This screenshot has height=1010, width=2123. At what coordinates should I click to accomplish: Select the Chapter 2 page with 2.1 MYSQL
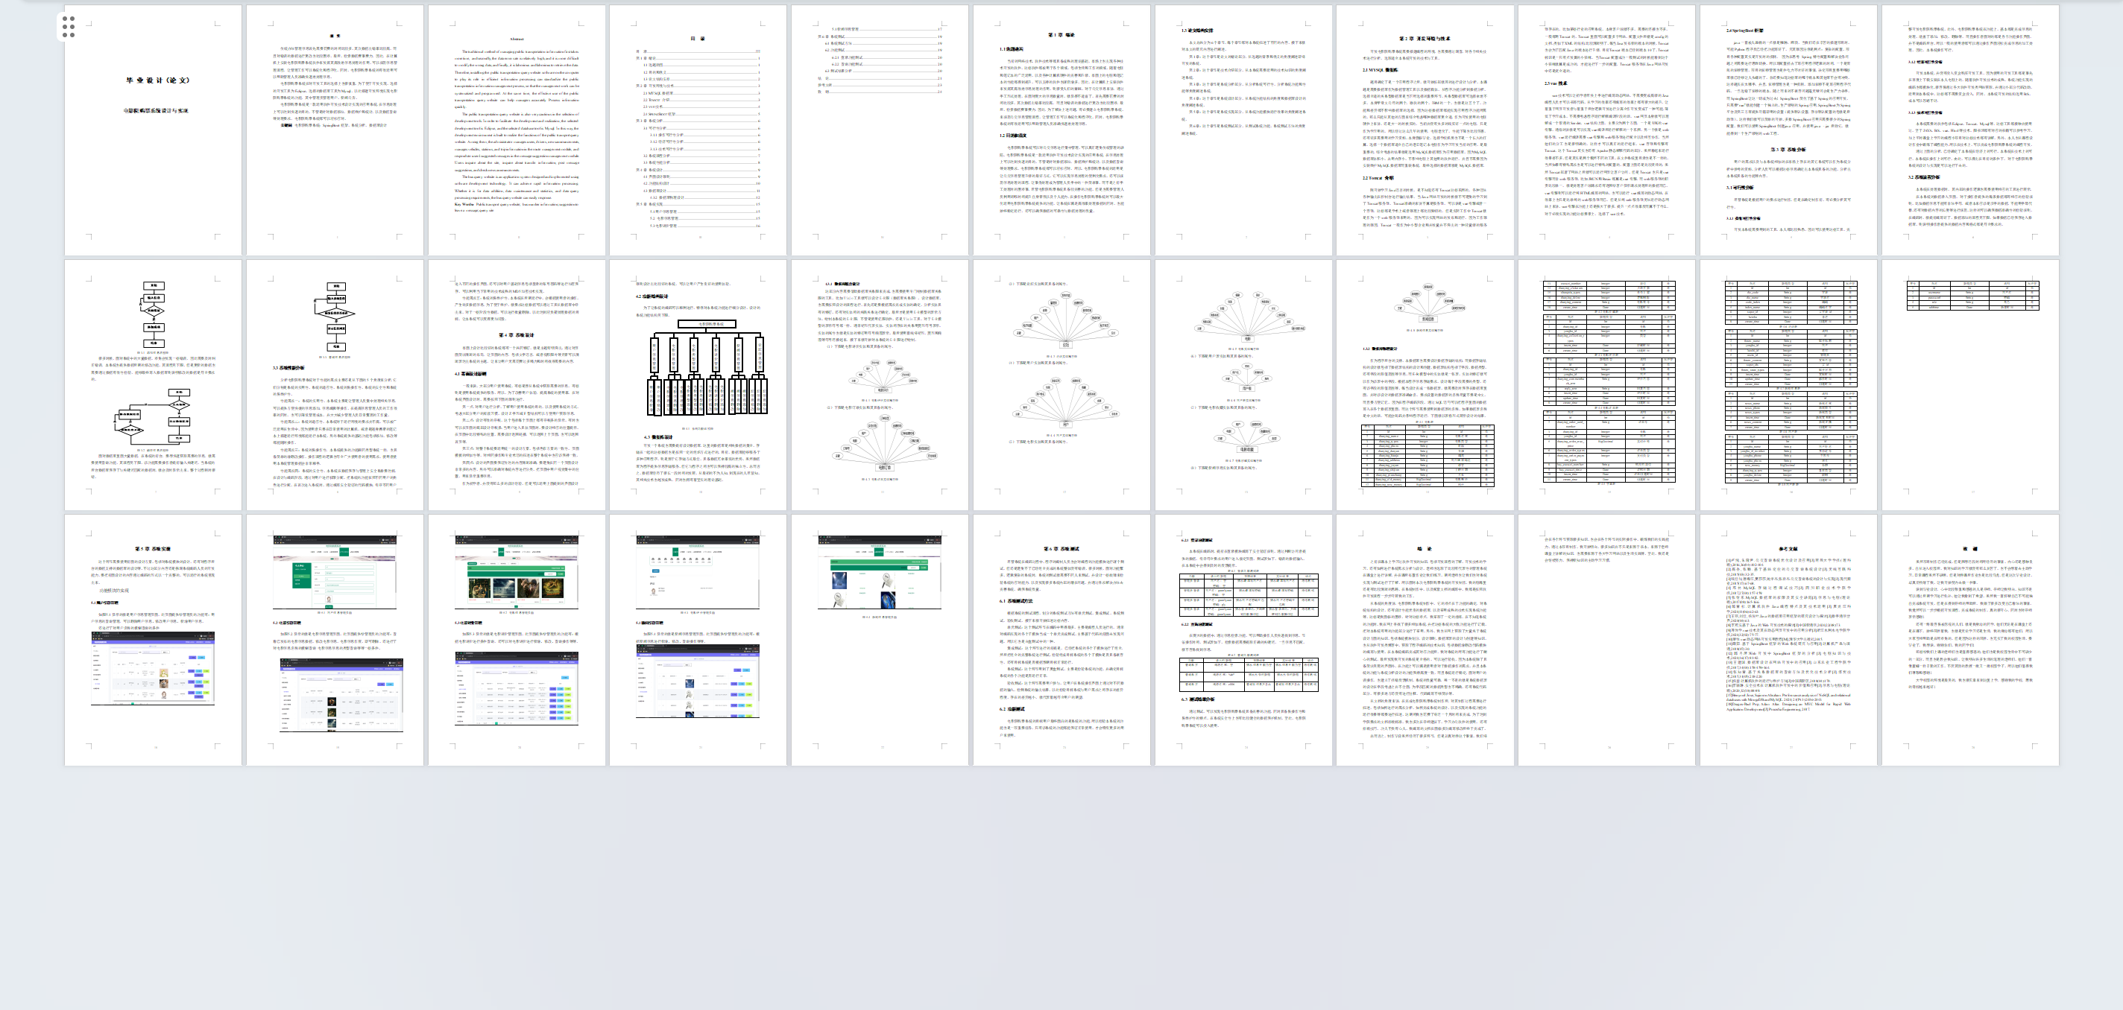(x=1425, y=130)
